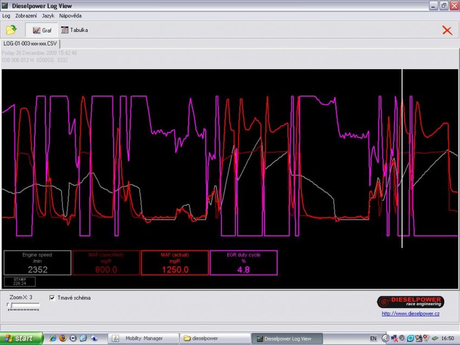Open the Nápověda menu
This screenshot has height=345, width=460.
[70, 16]
